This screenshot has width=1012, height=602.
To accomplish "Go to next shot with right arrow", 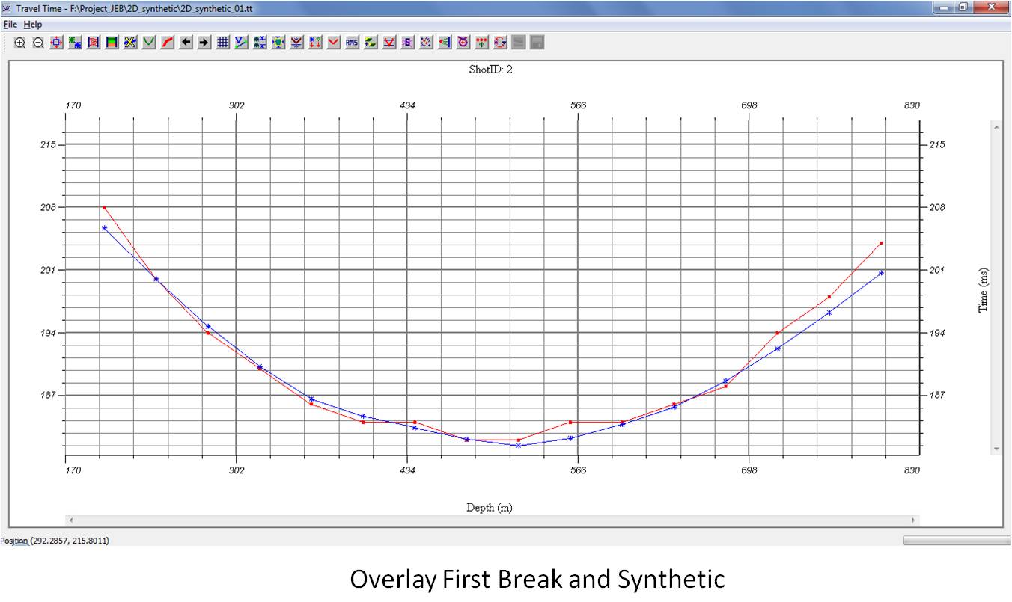I will click(204, 43).
